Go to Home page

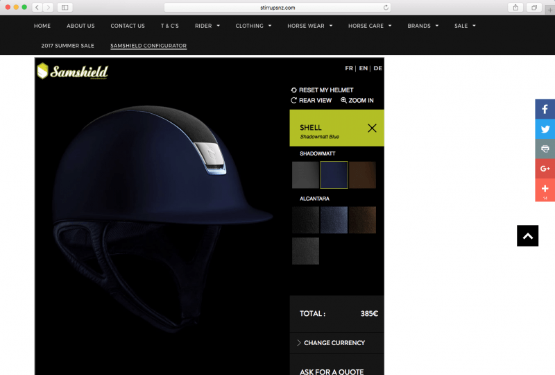click(42, 26)
